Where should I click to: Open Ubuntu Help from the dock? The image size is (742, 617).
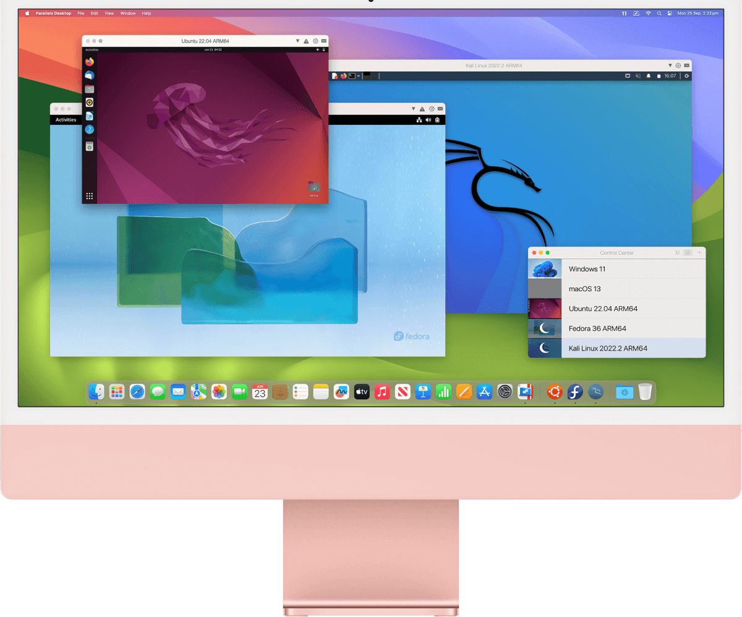pyautogui.click(x=90, y=130)
